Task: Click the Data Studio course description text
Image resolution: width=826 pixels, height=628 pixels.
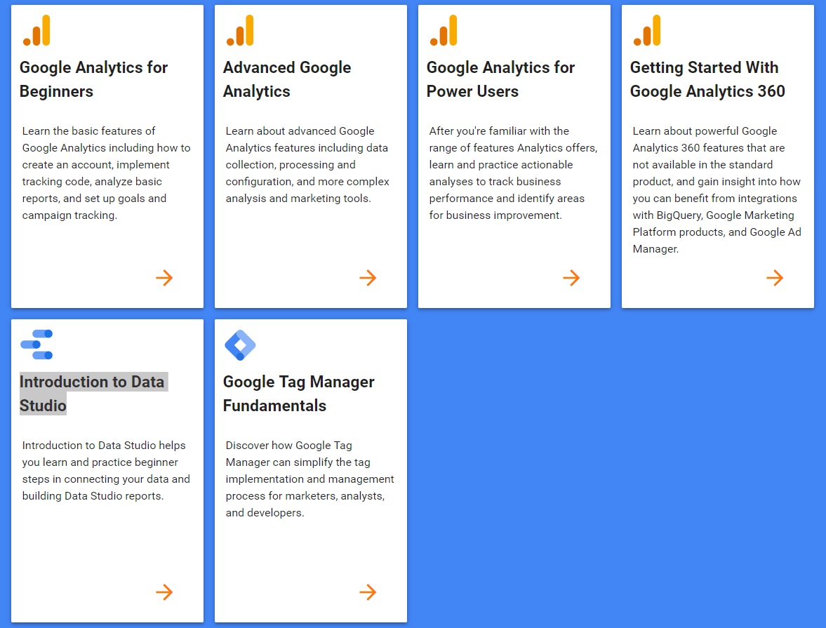Action: coord(106,470)
